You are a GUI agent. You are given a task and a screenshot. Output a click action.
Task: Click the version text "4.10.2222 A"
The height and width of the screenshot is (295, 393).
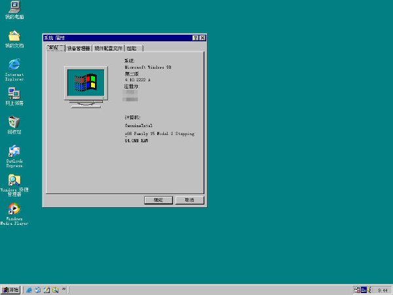tap(138, 80)
